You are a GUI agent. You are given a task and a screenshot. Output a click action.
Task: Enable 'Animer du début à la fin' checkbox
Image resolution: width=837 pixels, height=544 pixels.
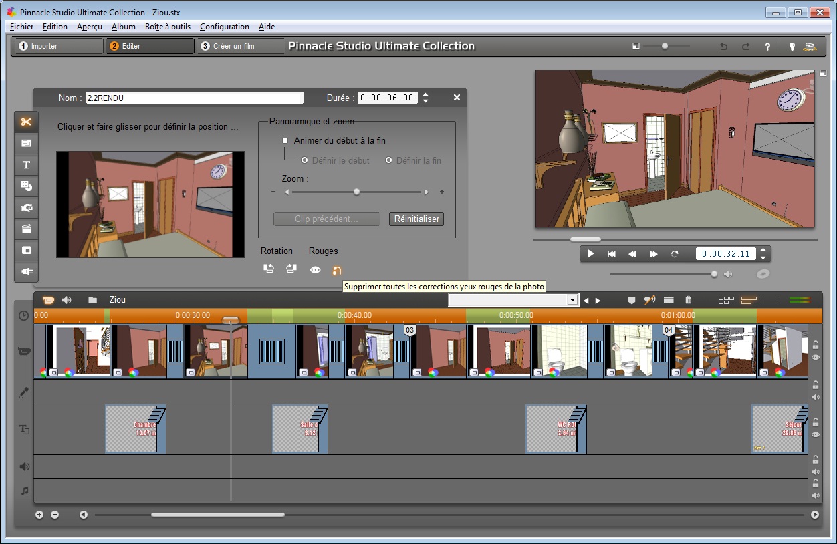click(x=285, y=141)
